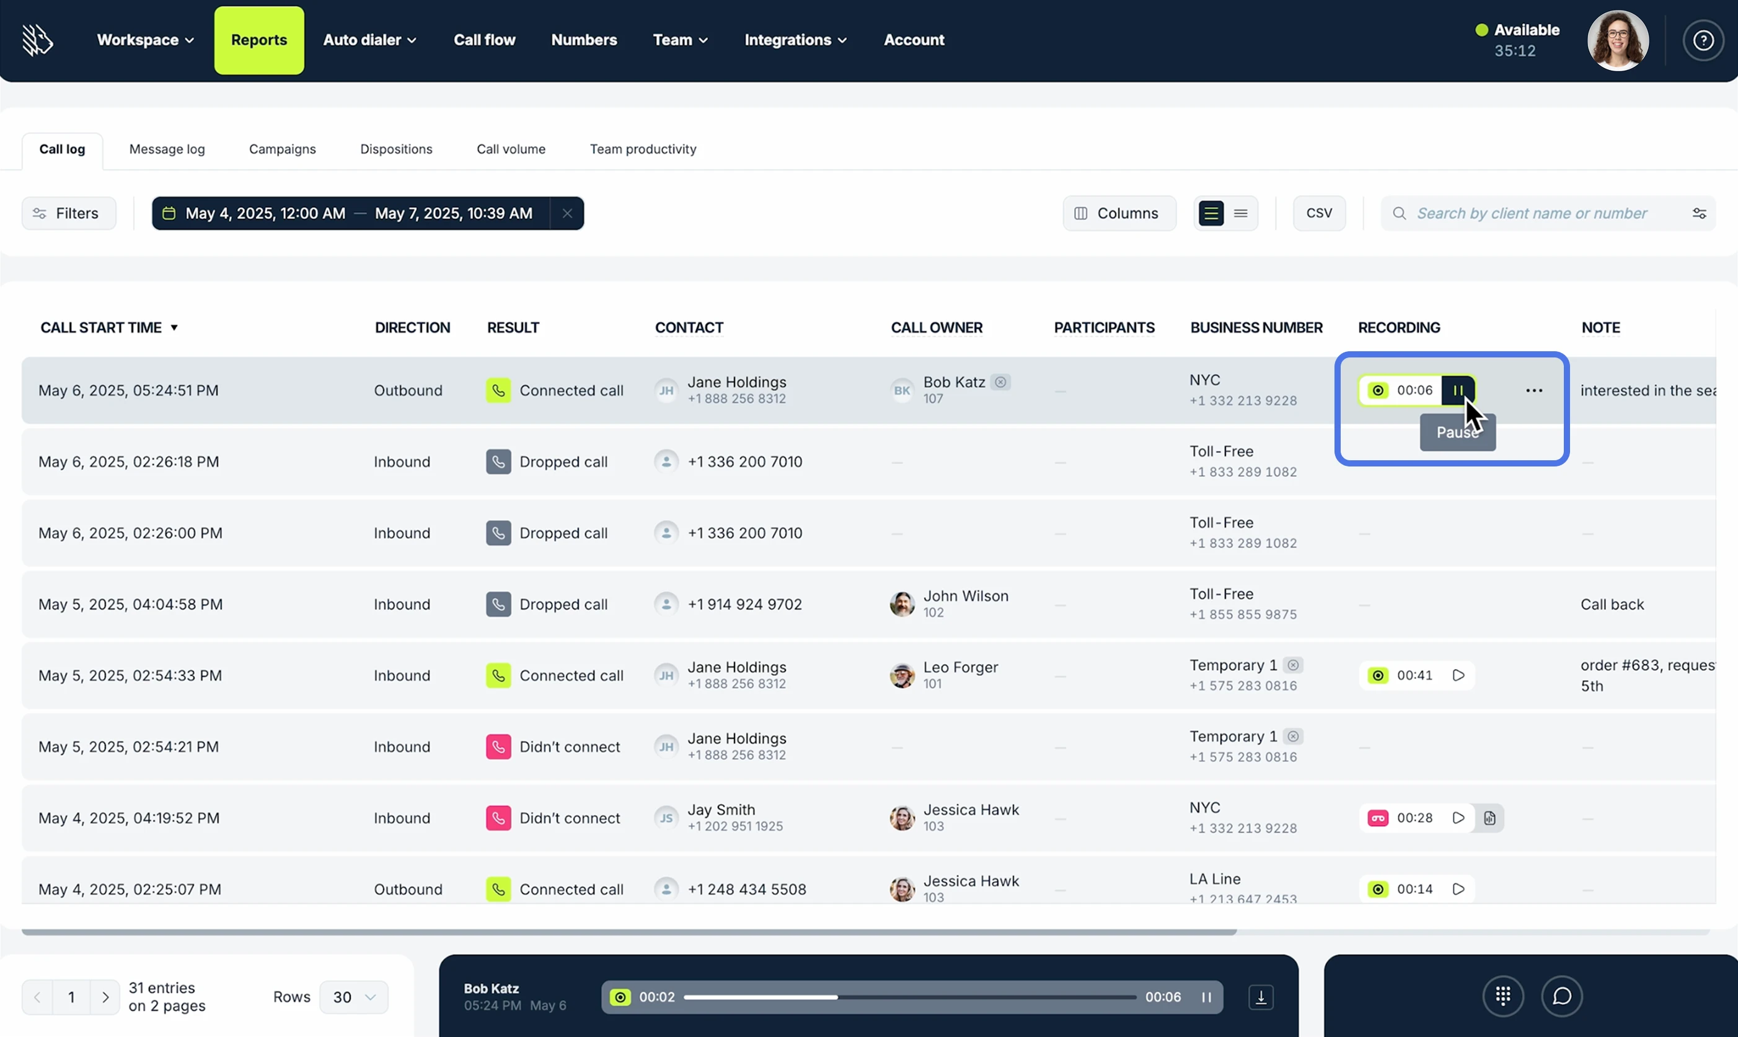Open the chat bubble icon in the call widget
The height and width of the screenshot is (1037, 1738).
[1563, 997]
